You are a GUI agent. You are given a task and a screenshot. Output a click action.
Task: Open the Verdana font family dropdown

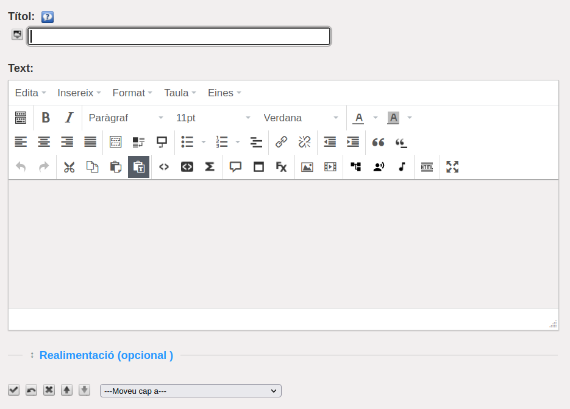[x=301, y=118]
